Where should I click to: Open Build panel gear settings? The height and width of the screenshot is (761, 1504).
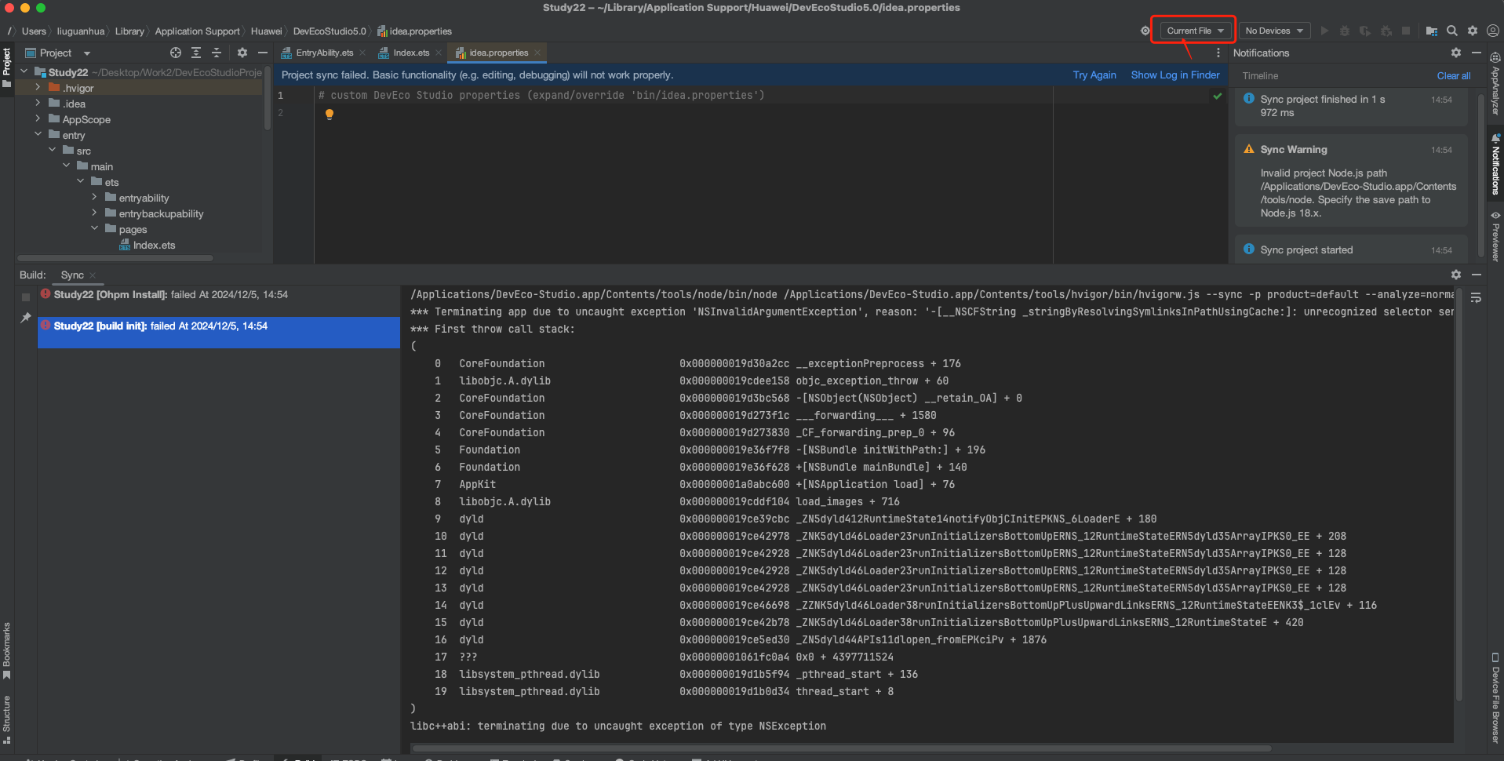pos(1456,275)
